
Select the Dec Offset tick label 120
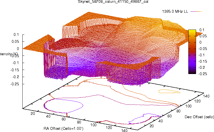(x=197, y=101)
